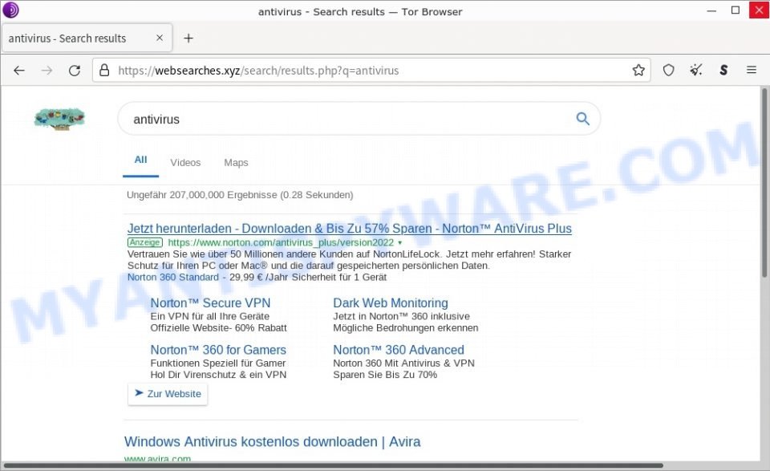Screen dimensions: 770x471
Task: Switch to the Maps tab
Action: (x=236, y=163)
